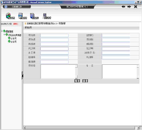Click the horizontal scrollbar's right arrow
Image resolution: width=142 pixels, height=130 pixels.
(x=138, y=128)
